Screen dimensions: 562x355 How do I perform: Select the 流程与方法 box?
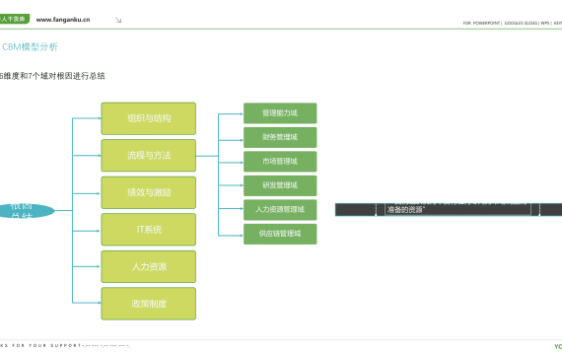(148, 156)
